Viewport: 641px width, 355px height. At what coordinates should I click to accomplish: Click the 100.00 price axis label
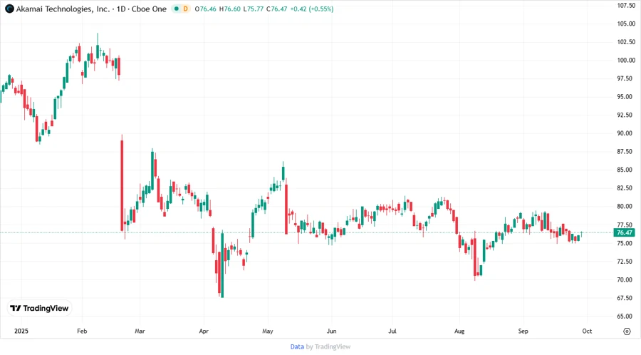pyautogui.click(x=626, y=60)
